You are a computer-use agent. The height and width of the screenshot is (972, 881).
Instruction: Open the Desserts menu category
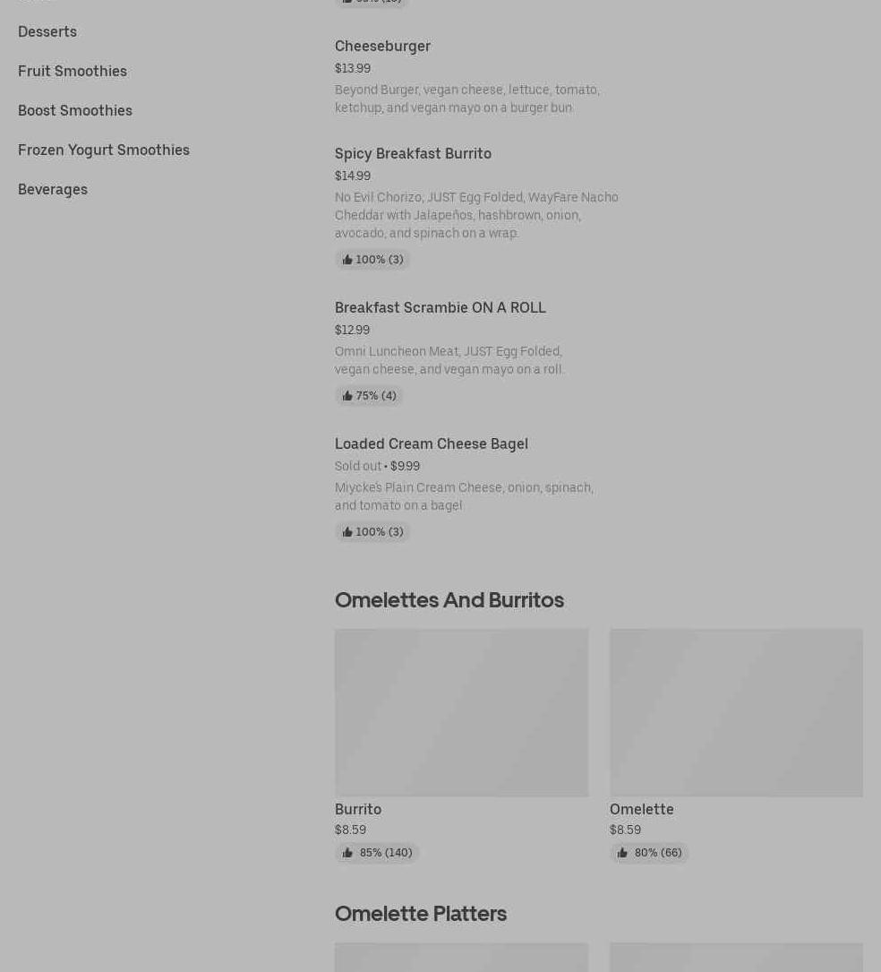47,31
